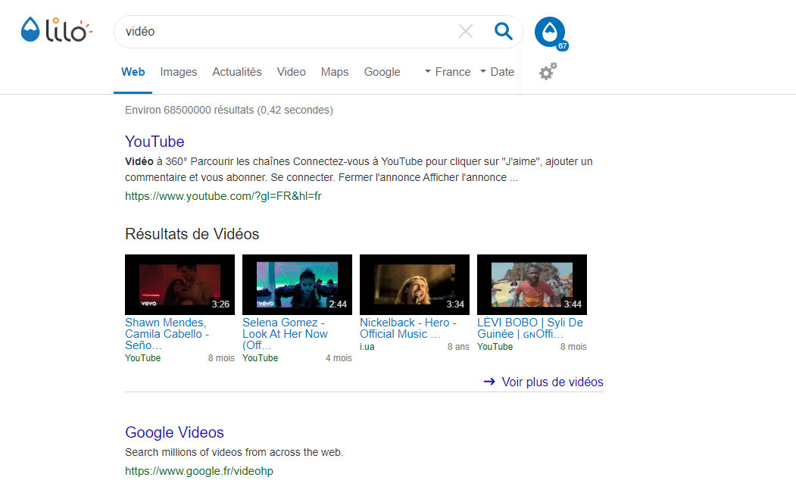The width and height of the screenshot is (796, 496).
Task: Open the Shawn Mendes Señorita video thumbnail
Action: tap(179, 284)
